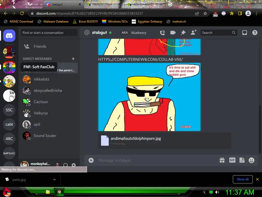262x197 pixels.
Task: Open the Chrome profile avatar
Action: point(248,13)
